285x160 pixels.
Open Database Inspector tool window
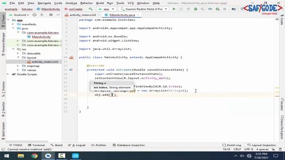[129, 145]
